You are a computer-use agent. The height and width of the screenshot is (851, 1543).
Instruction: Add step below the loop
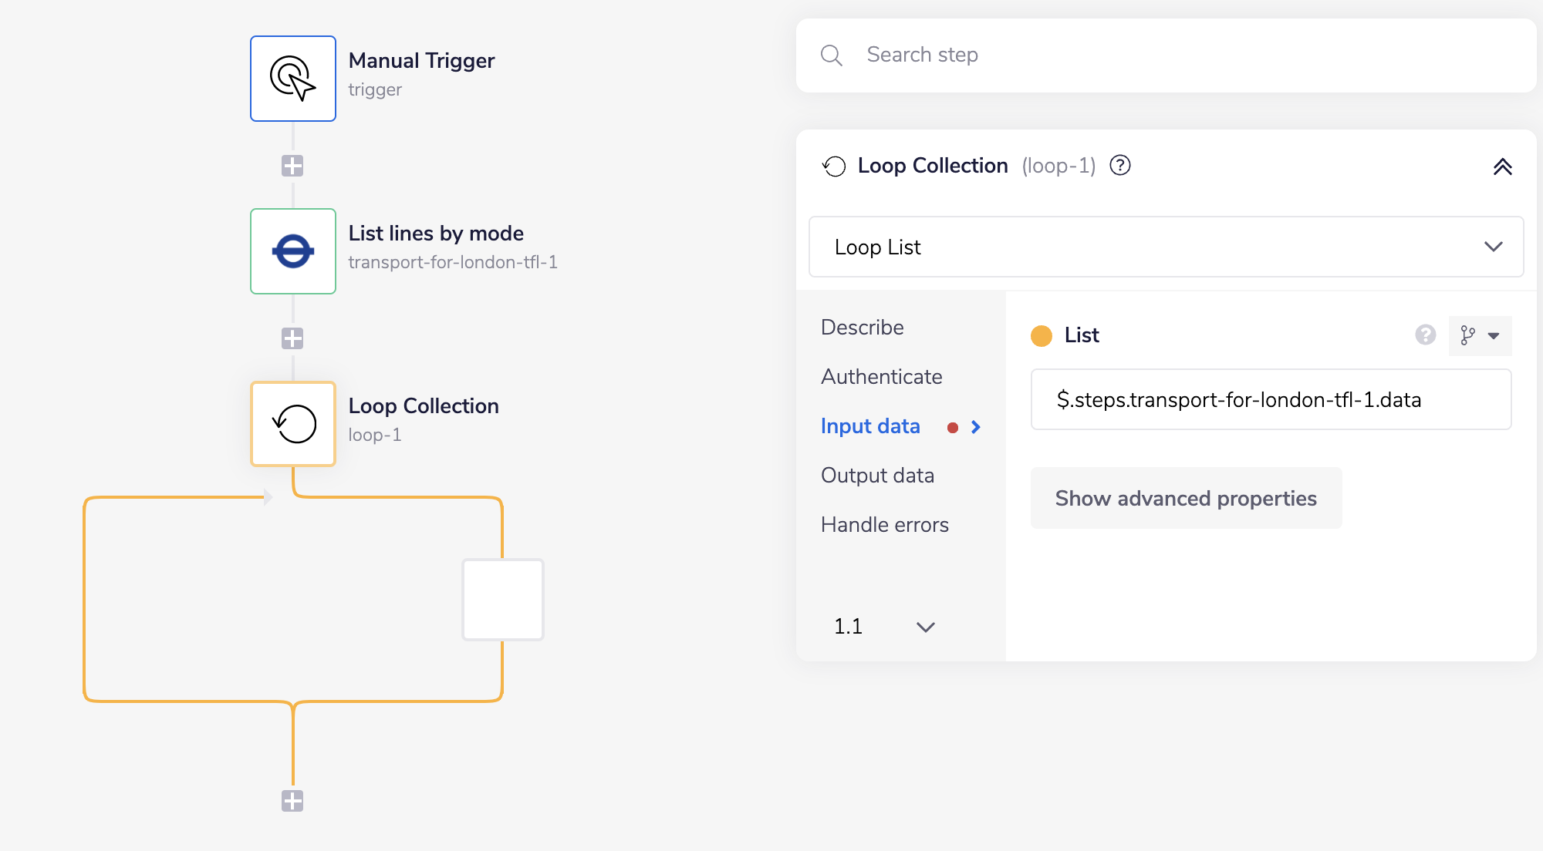(292, 801)
